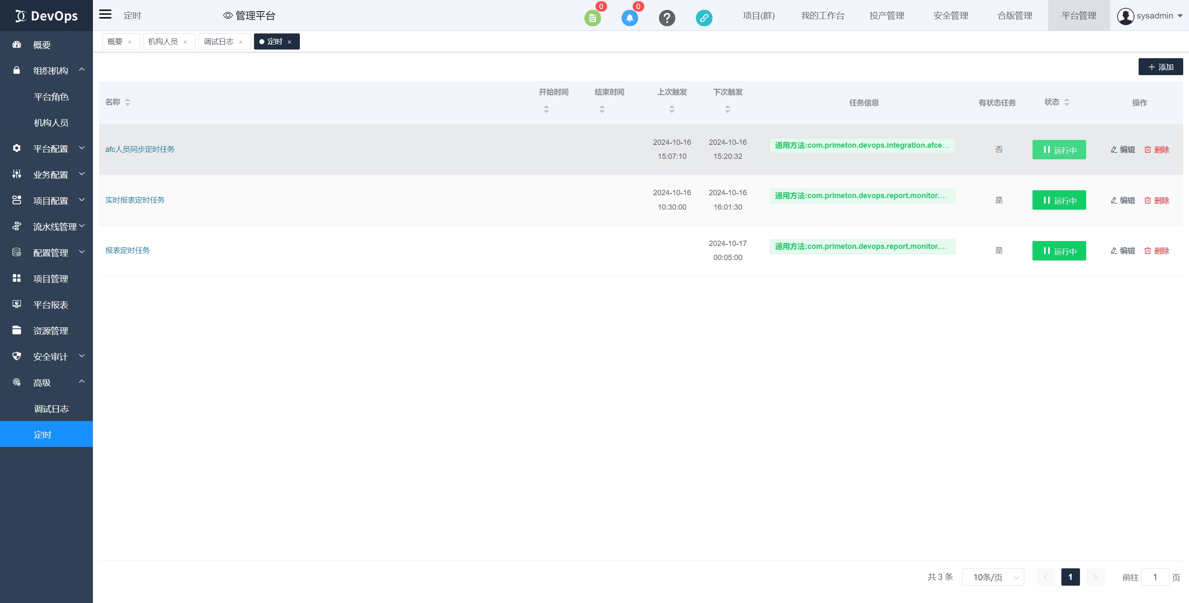The image size is (1189, 603).
Task: Toggle 运行中 status for 实时报表定时任务
Action: 1058,200
